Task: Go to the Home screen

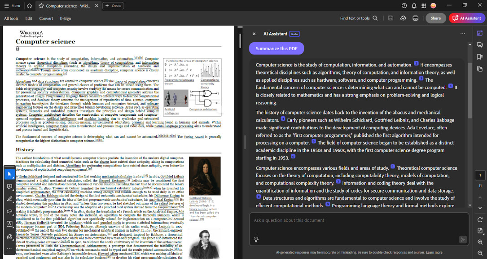Action: coord(30,5)
